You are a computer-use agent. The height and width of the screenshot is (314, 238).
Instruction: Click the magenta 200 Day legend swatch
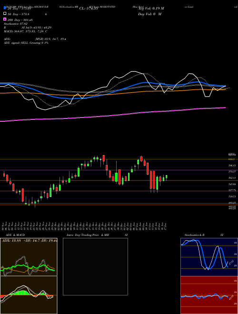[5, 19]
